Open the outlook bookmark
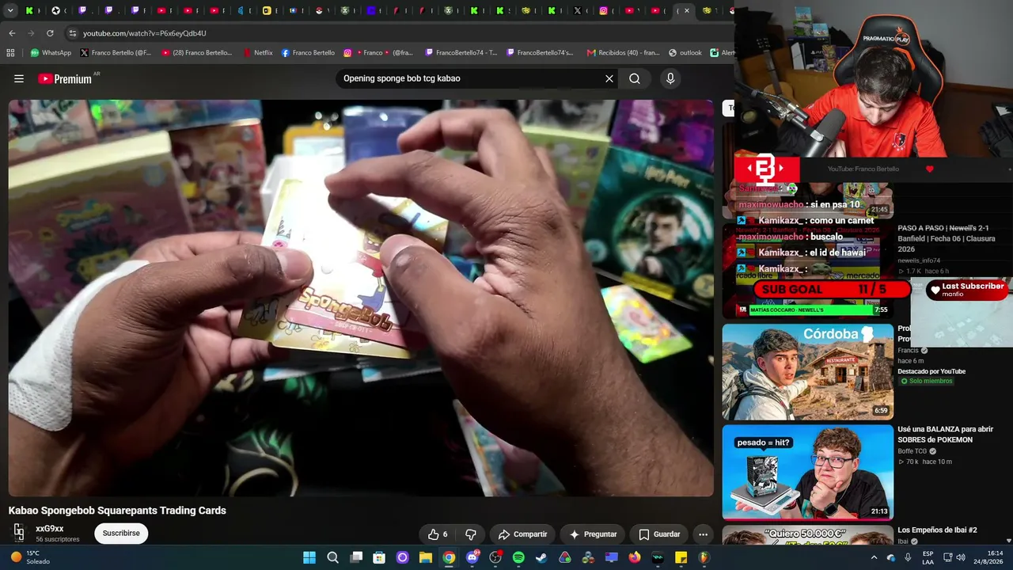 [x=685, y=53]
